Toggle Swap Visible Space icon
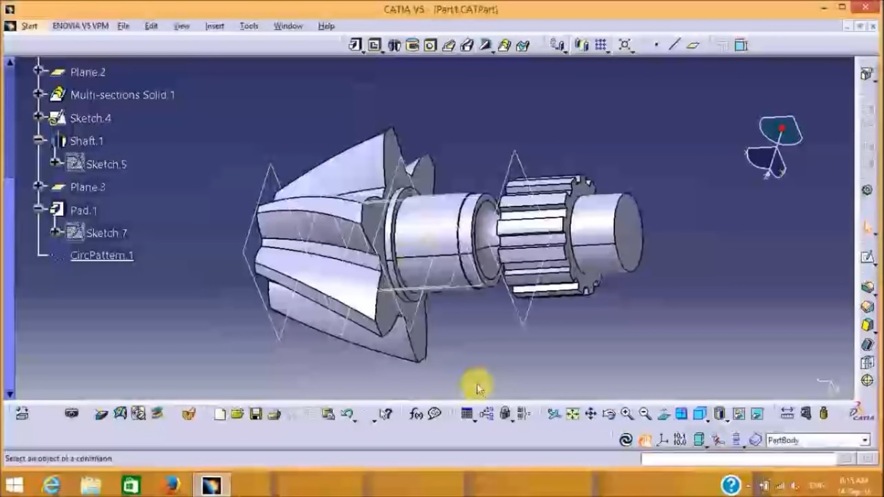Viewport: 884px width, 497px height. pos(757,414)
